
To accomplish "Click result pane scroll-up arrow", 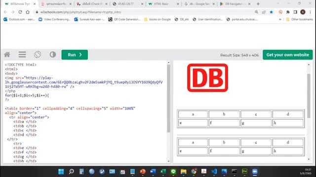I will 309,64.
